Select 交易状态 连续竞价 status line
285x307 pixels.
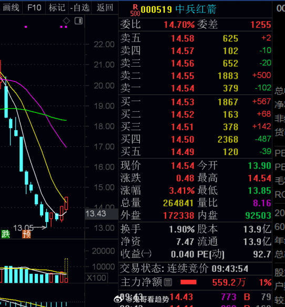pos(184,269)
